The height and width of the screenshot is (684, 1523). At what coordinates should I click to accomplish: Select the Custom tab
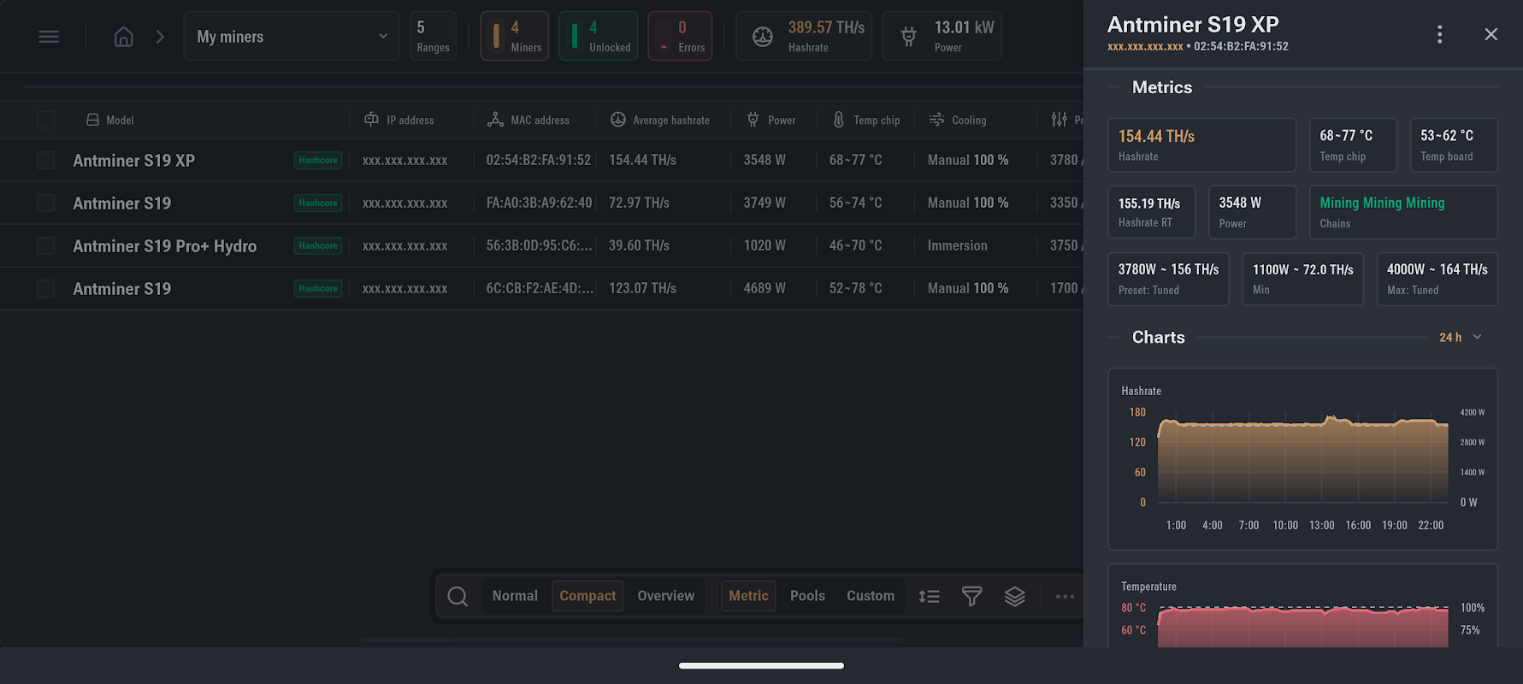pos(871,596)
